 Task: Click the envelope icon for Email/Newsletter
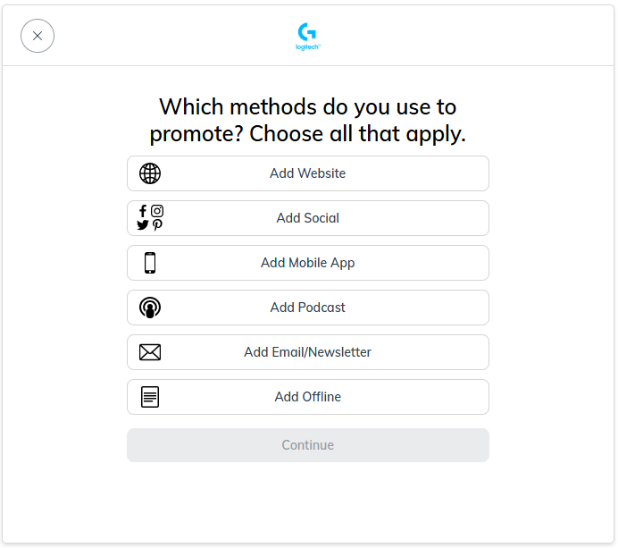click(150, 352)
